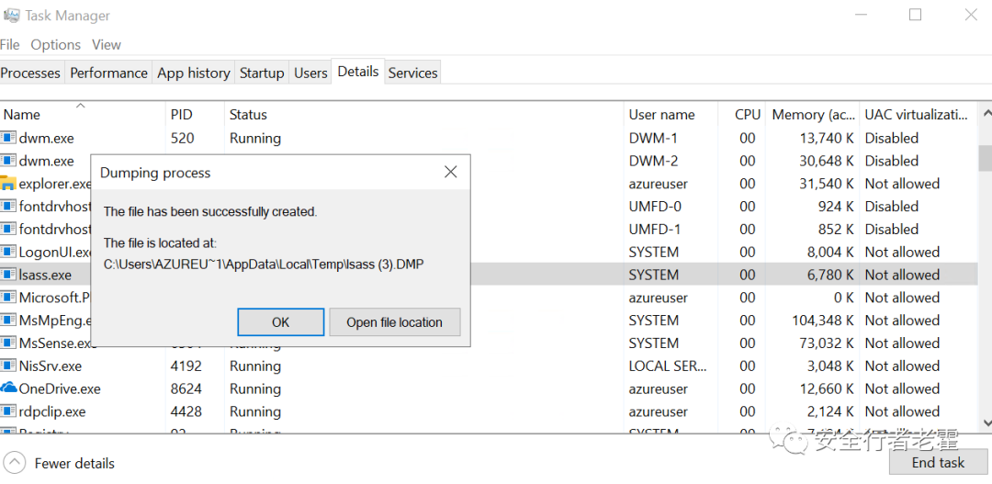992x484 pixels.
Task: Confirm the dump dialog with OK
Action: click(281, 322)
